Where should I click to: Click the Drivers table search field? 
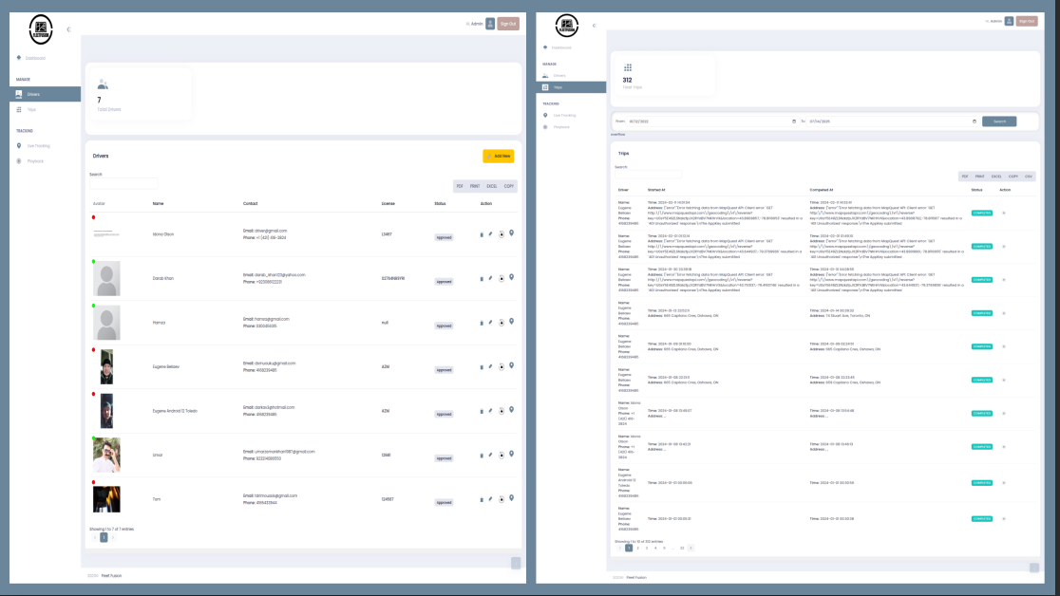123,183
